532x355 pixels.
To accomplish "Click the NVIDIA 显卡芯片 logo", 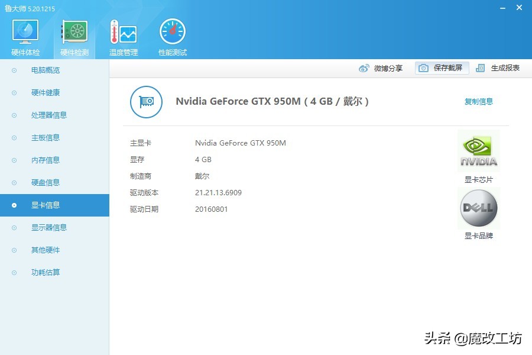I will click(478, 150).
